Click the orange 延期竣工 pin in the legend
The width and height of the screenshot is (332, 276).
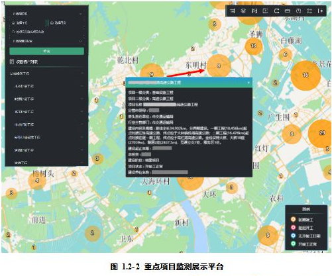coord(293,220)
